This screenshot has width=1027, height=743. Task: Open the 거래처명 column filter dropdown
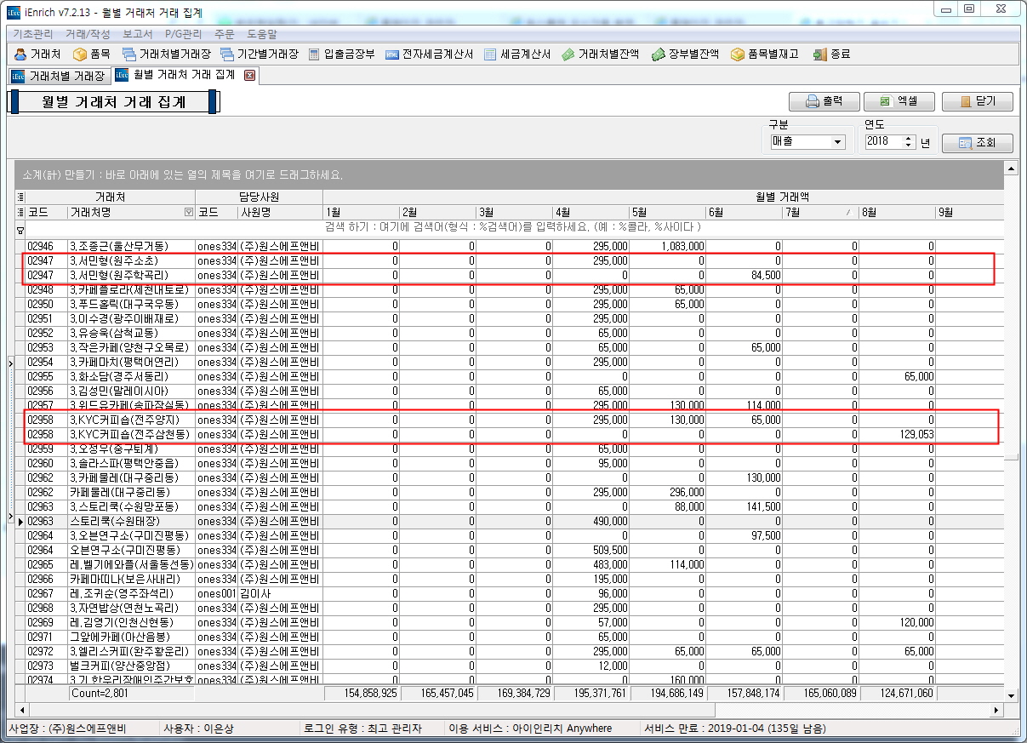coord(189,212)
